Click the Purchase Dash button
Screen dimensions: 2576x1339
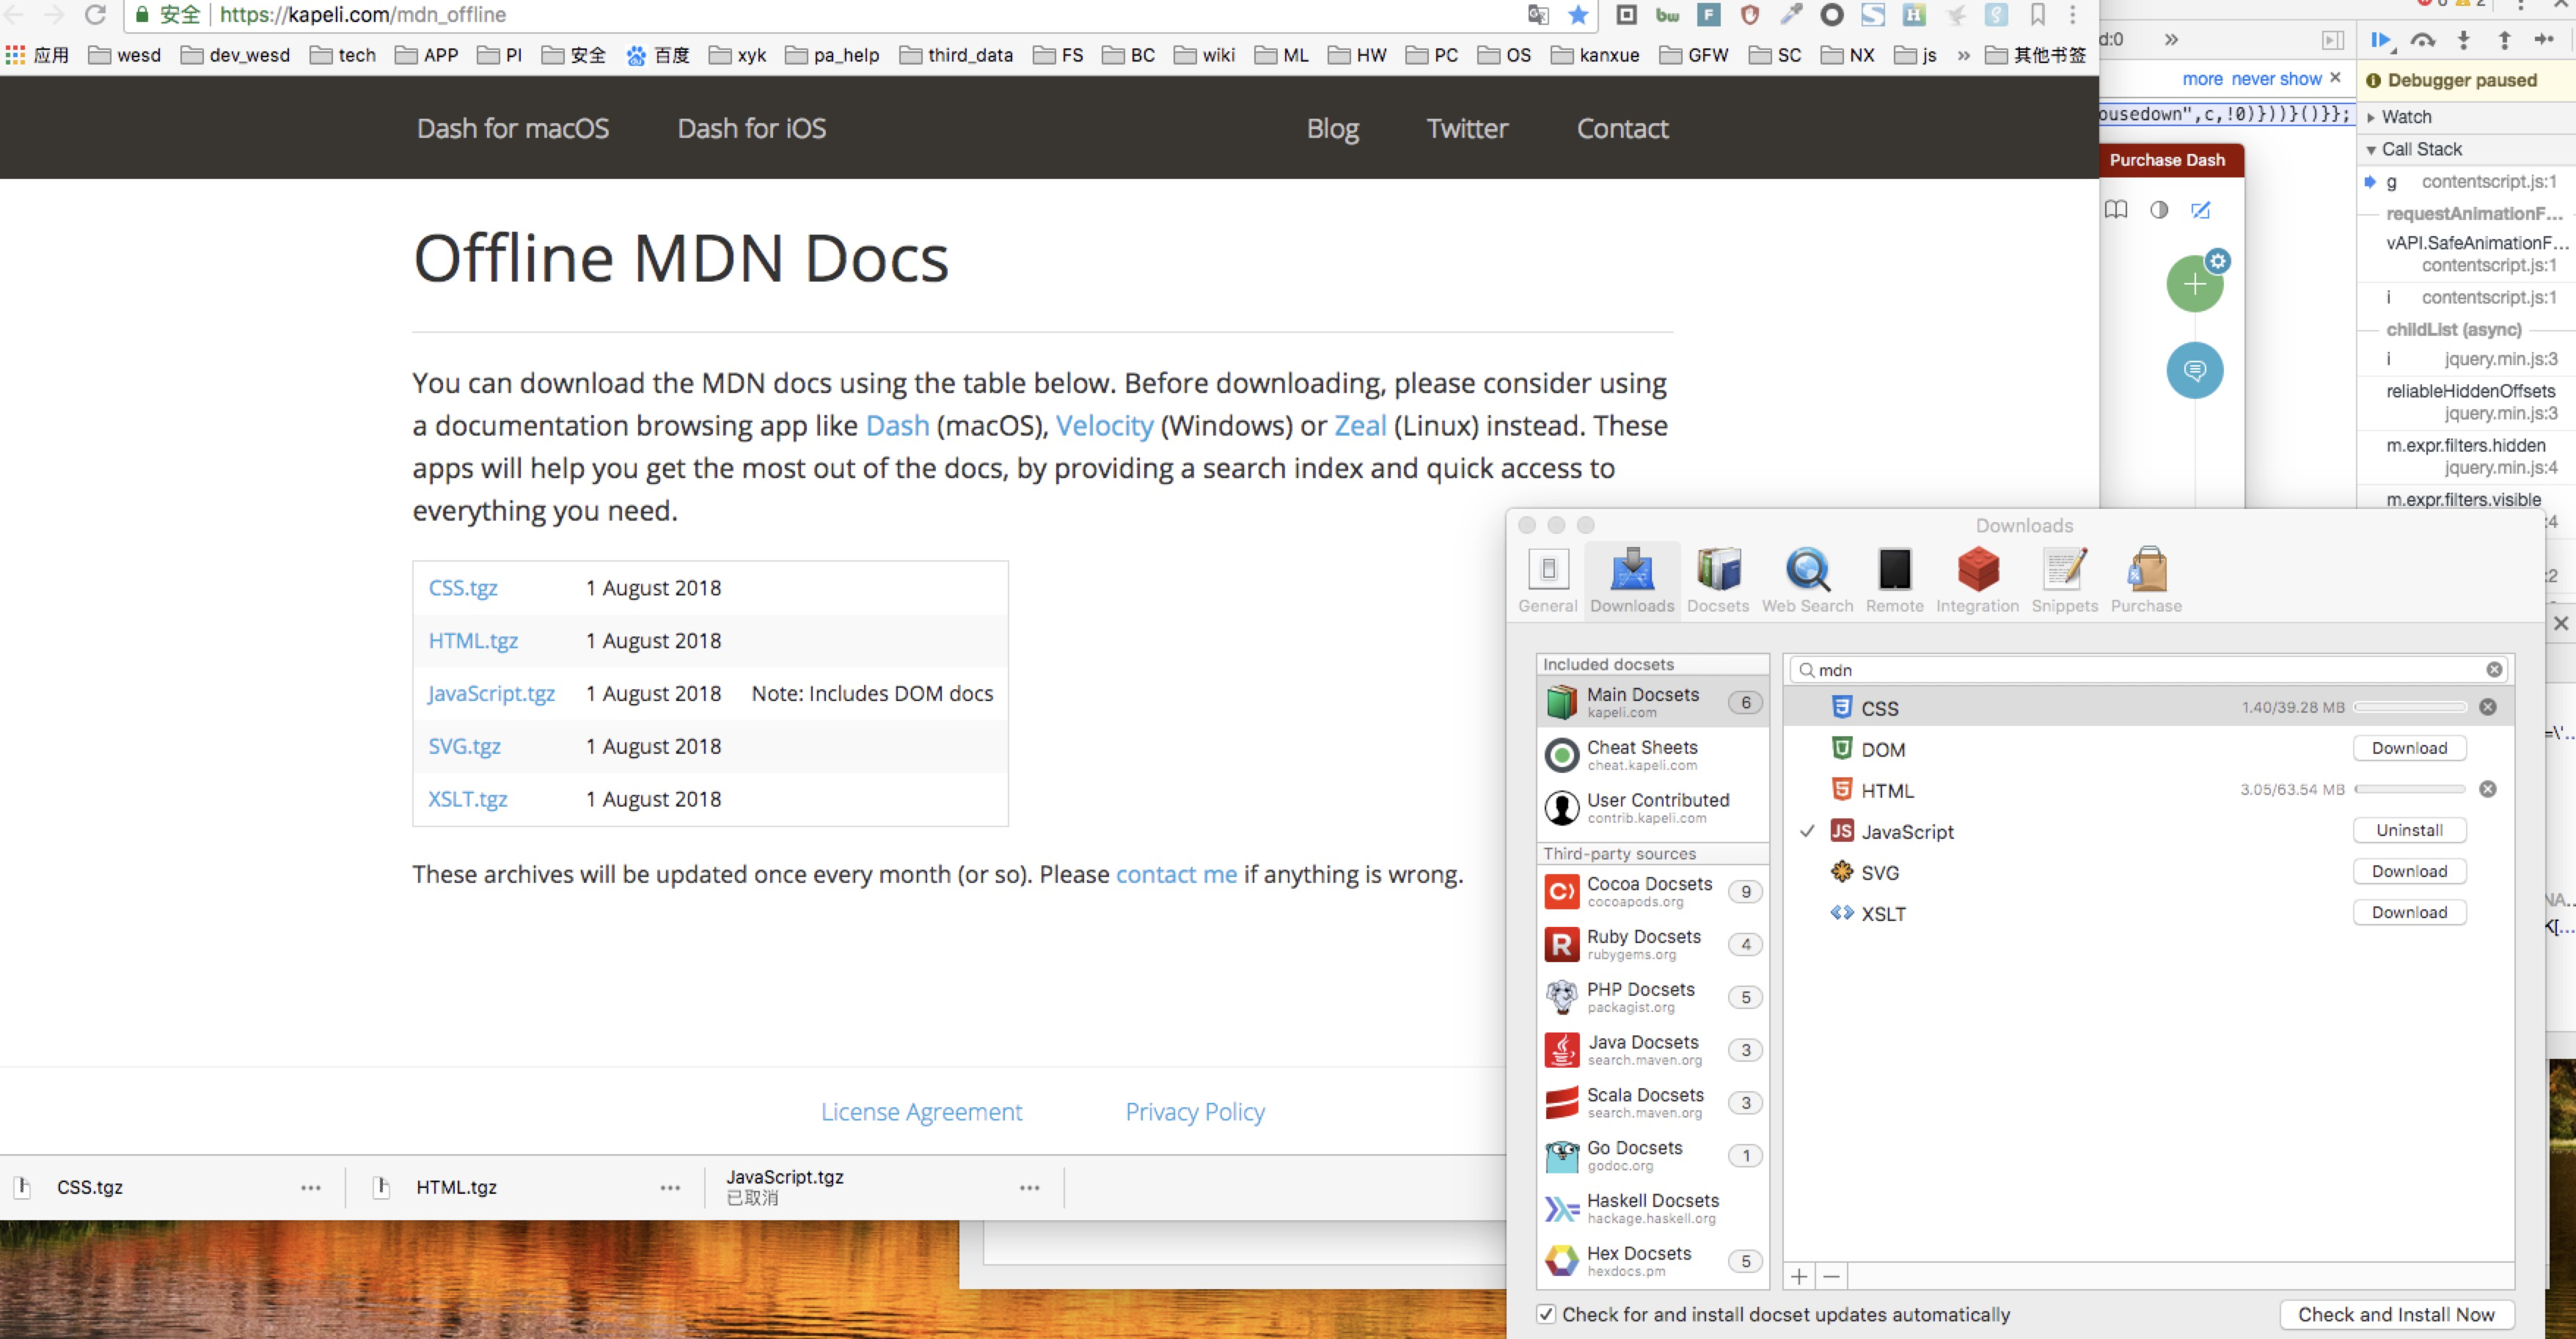(x=2167, y=160)
